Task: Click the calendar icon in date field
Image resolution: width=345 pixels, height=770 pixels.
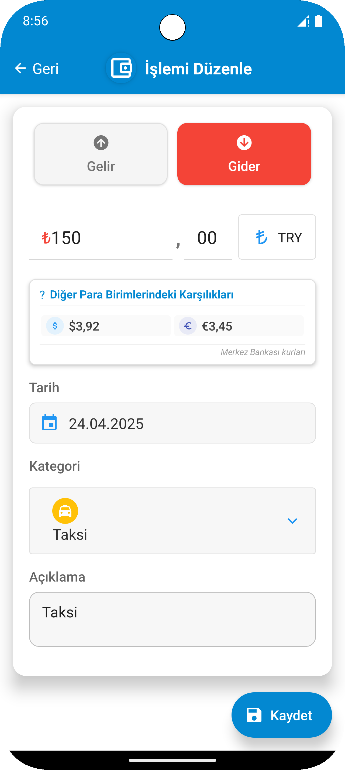Action: coord(49,423)
